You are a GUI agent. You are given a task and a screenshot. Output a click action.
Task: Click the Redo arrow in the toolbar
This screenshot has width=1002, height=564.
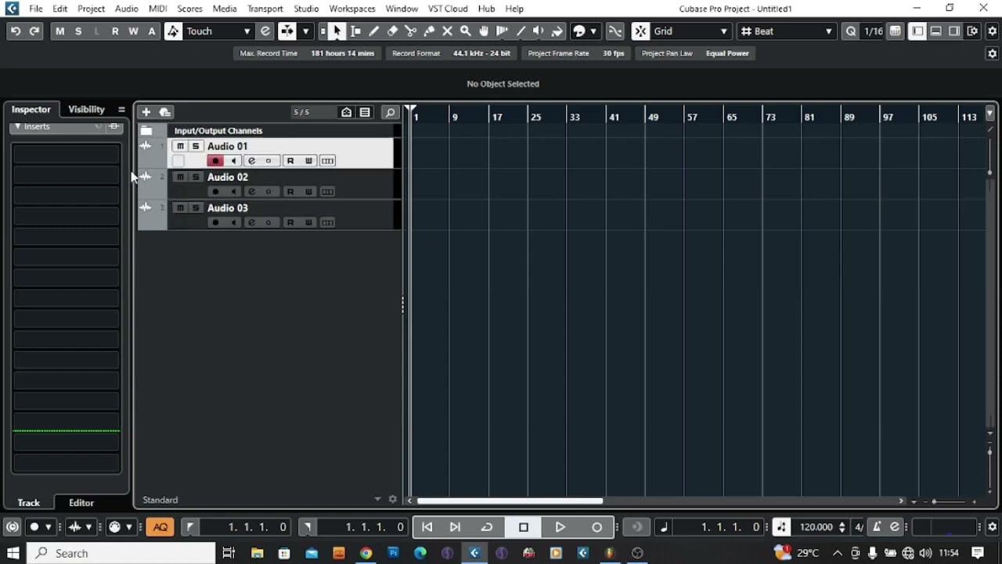pyautogui.click(x=34, y=31)
